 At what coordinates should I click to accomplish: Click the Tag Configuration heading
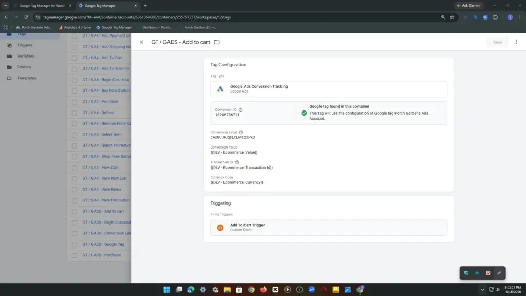tap(228, 65)
